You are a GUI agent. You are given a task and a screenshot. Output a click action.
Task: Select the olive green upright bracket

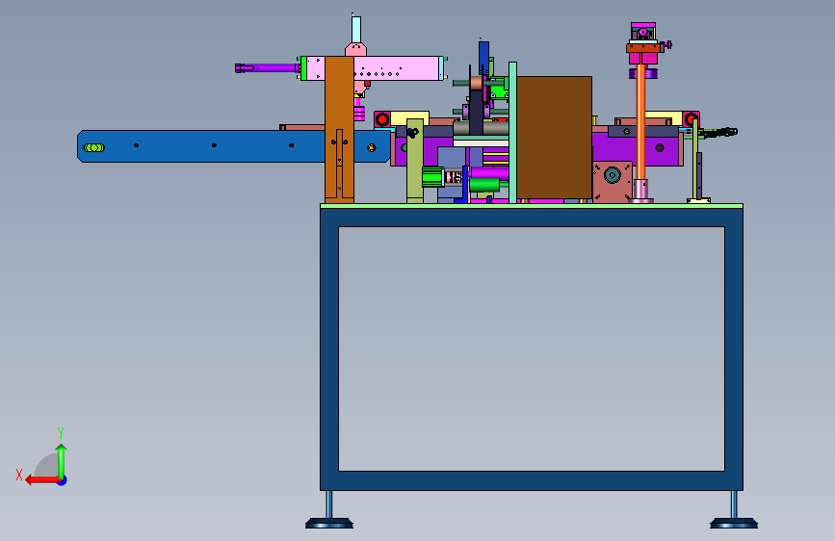coord(415,161)
